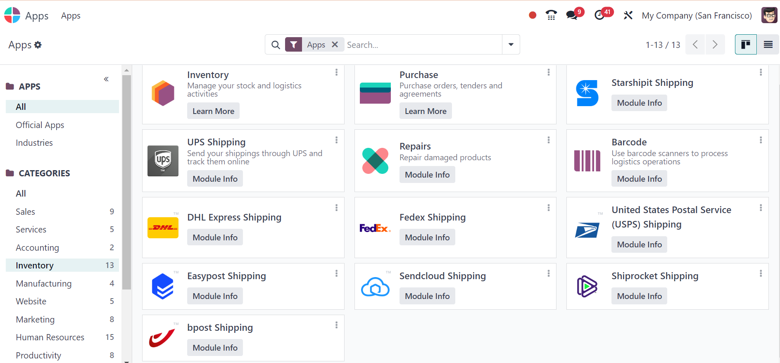Open UPS Shipping card kebab menu
The image size is (780, 363).
pos(336,140)
